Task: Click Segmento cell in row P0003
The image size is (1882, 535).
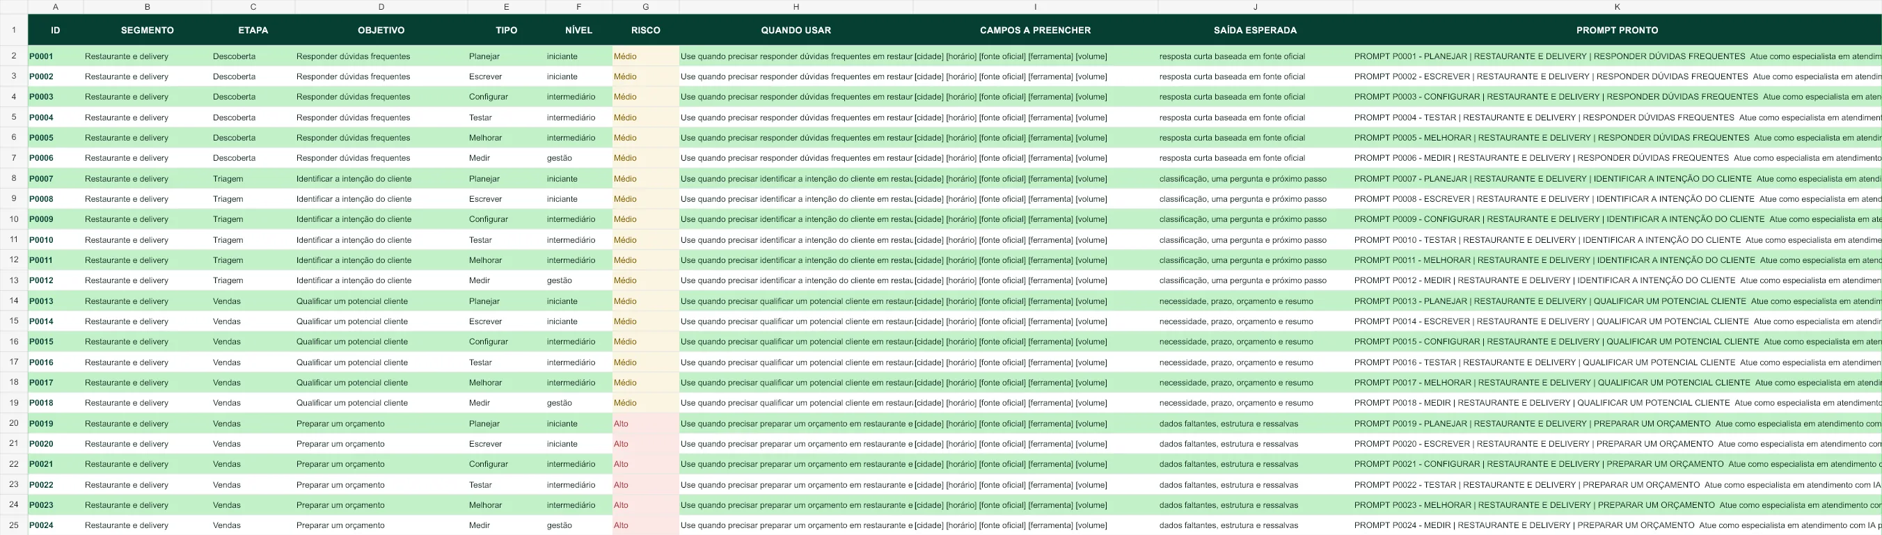Action: pyautogui.click(x=148, y=96)
